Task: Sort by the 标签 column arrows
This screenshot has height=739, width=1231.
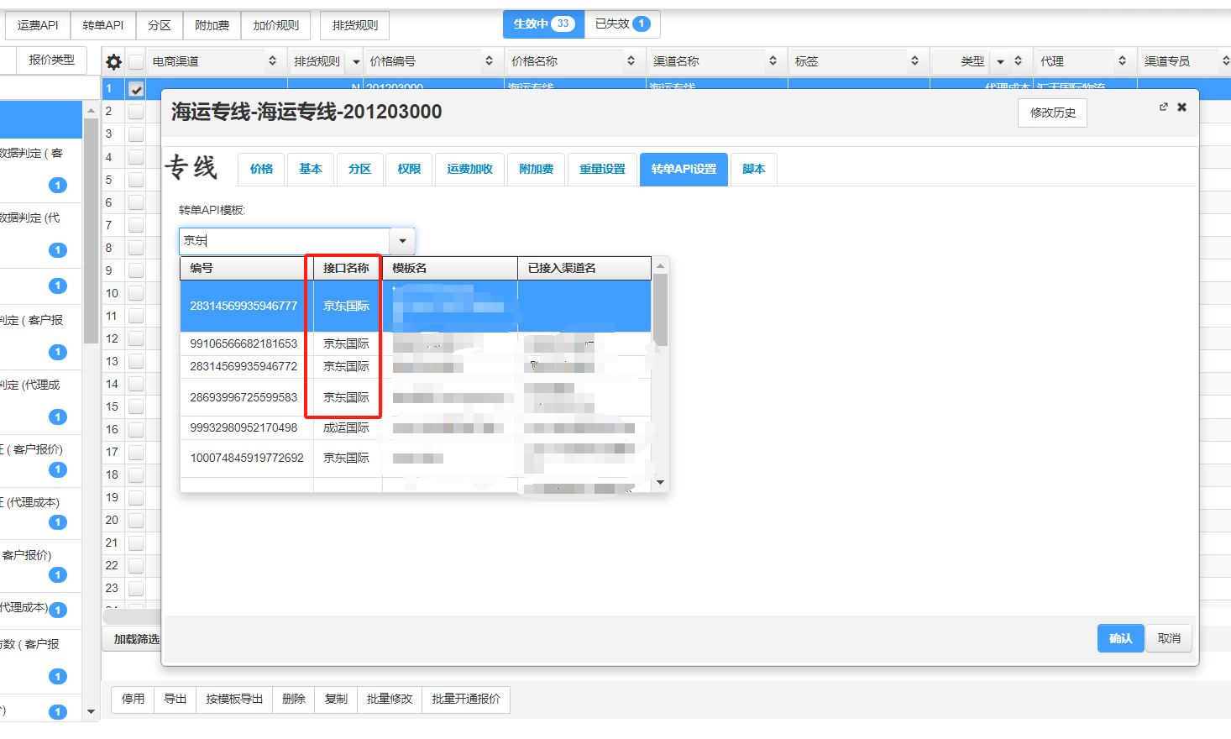Action: pyautogui.click(x=914, y=60)
